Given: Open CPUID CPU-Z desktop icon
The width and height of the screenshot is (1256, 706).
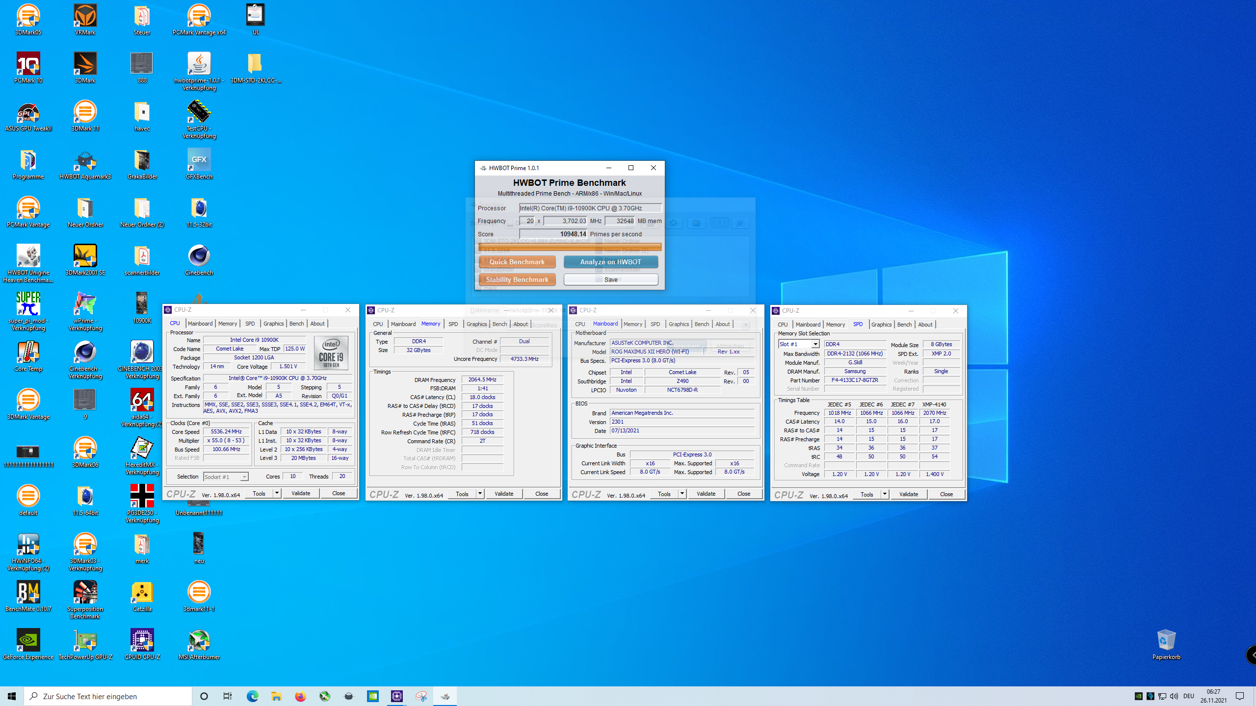Looking at the screenshot, I should [142, 644].
